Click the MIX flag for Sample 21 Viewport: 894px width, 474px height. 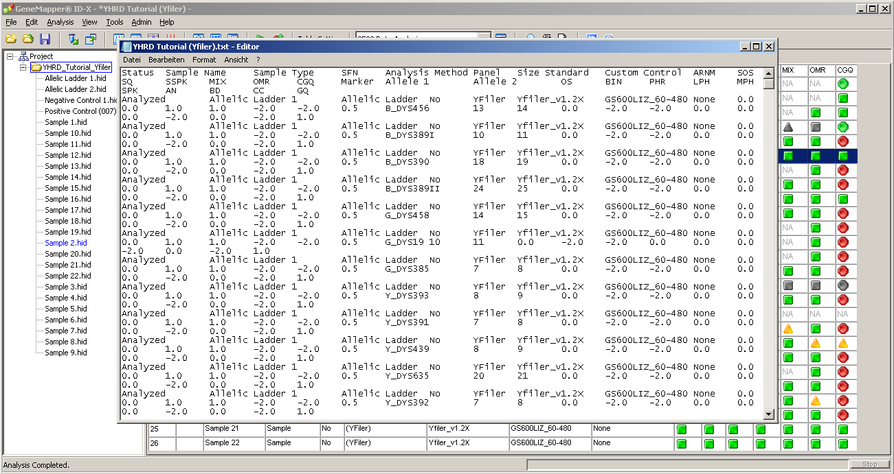pyautogui.click(x=788, y=429)
